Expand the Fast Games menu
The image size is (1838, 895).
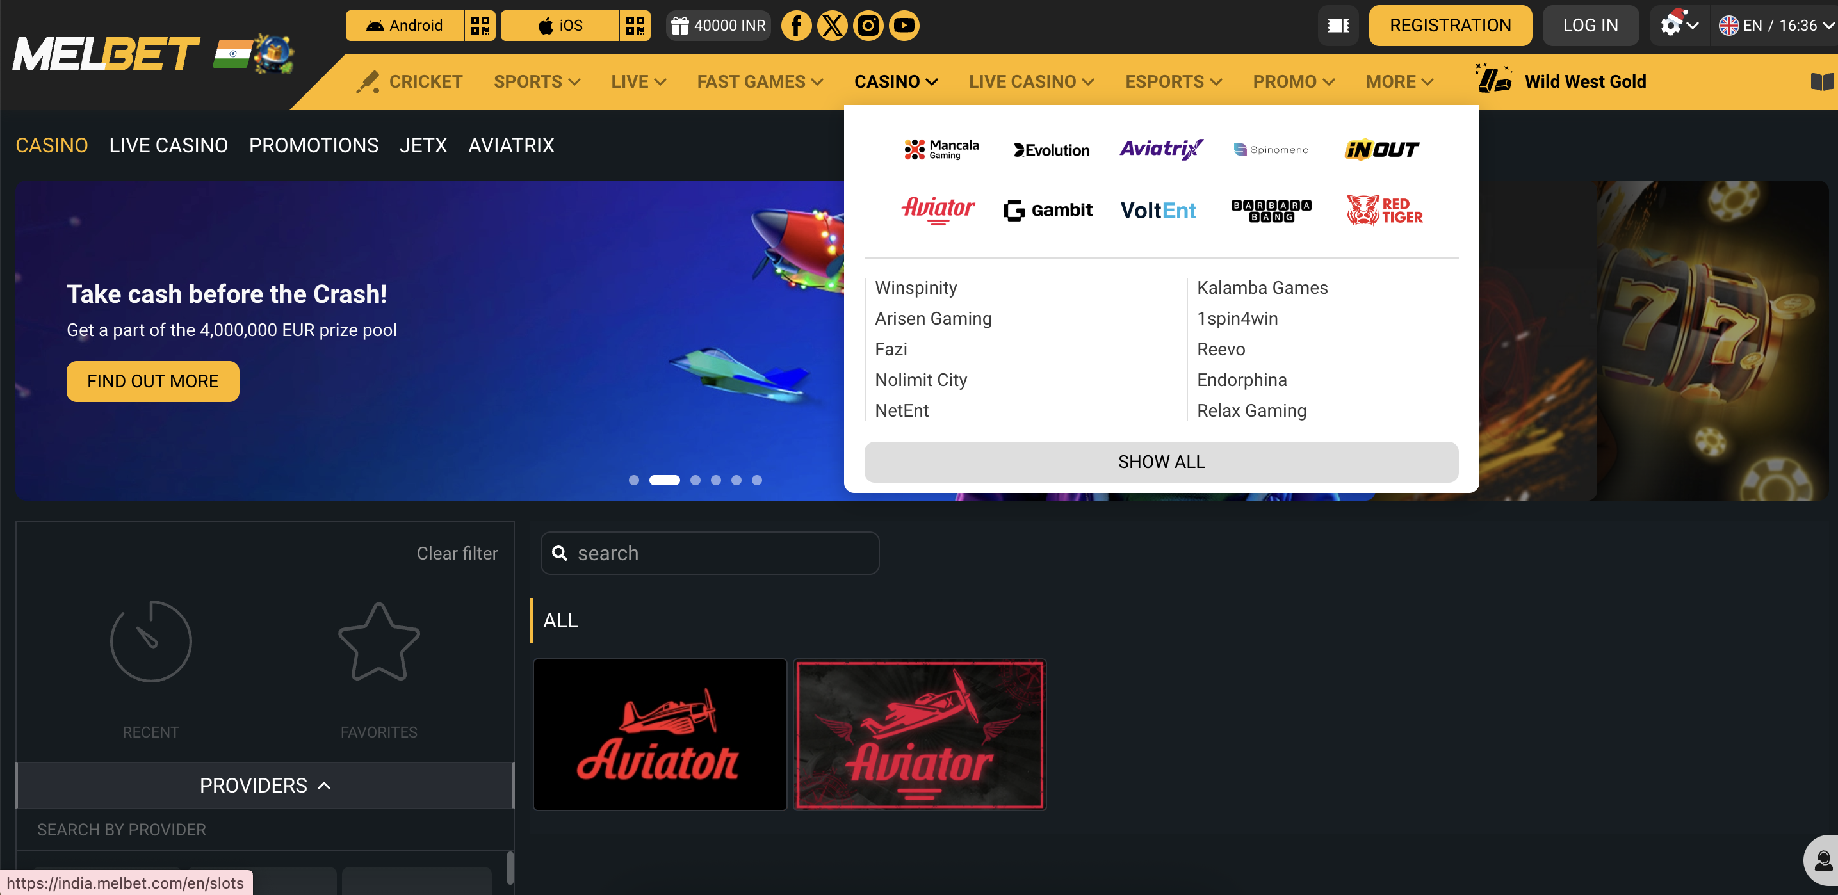(x=760, y=81)
